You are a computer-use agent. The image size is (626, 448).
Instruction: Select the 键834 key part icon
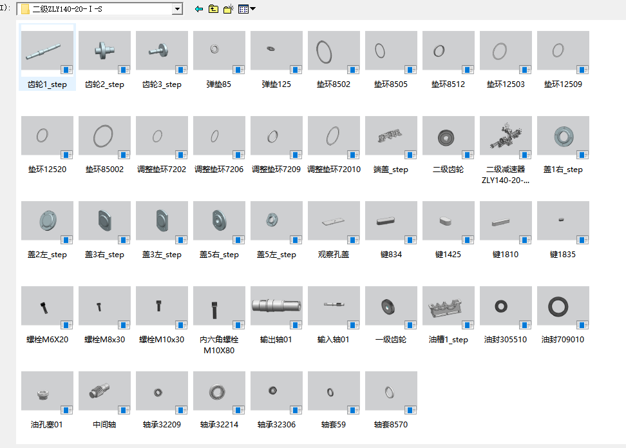coord(392,223)
